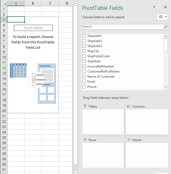This screenshot has height=174, width=171.
Task: Expand the Tools gear dropdown arrow
Action: 166,17
